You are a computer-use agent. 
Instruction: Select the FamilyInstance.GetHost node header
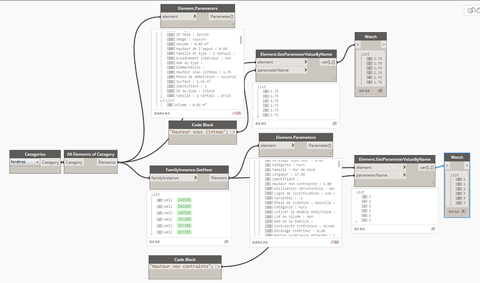tap(189, 170)
